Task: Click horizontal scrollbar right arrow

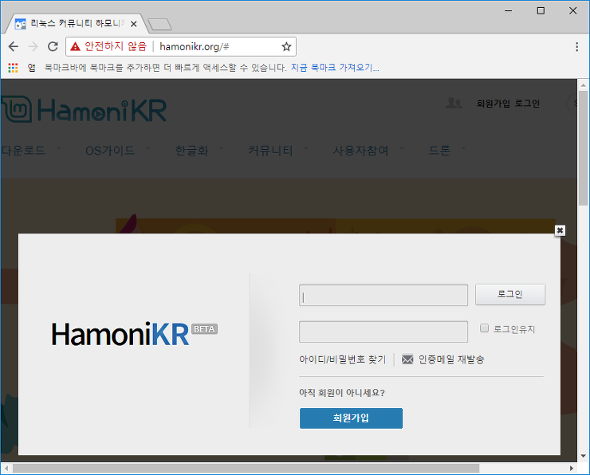Action: [571, 469]
